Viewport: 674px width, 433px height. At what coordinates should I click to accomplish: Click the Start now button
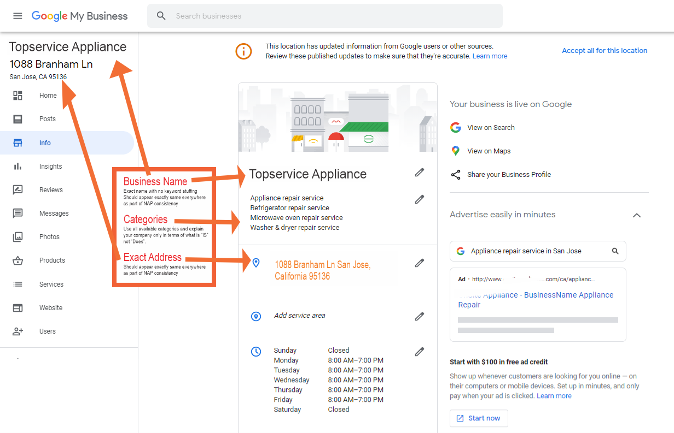point(479,418)
